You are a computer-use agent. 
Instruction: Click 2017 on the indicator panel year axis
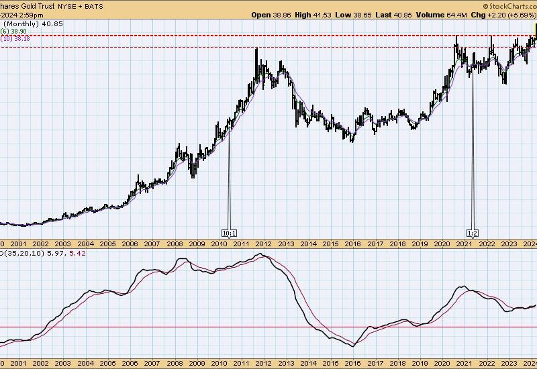coord(375,363)
